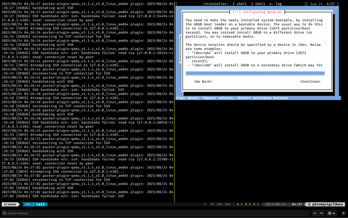Click the '2025-08-24' date in status bar
348x218 pixels.
(276, 204)
